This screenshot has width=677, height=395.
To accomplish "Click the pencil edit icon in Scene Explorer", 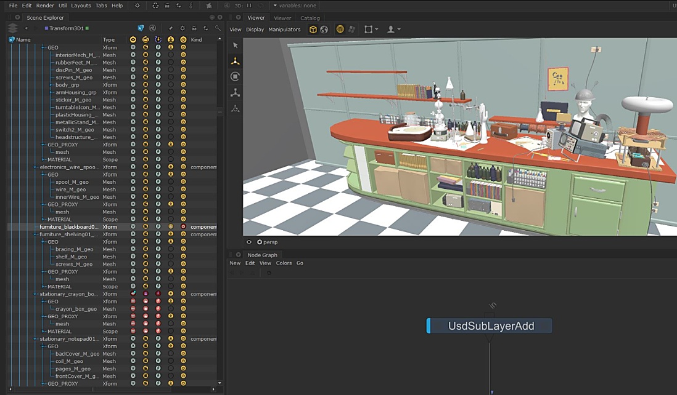I will pyautogui.click(x=171, y=28).
